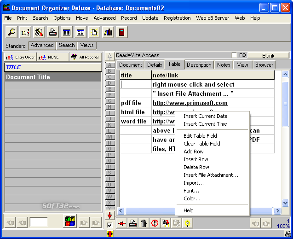
Task: Select Insert Current Time from context menu
Action: coord(205,124)
